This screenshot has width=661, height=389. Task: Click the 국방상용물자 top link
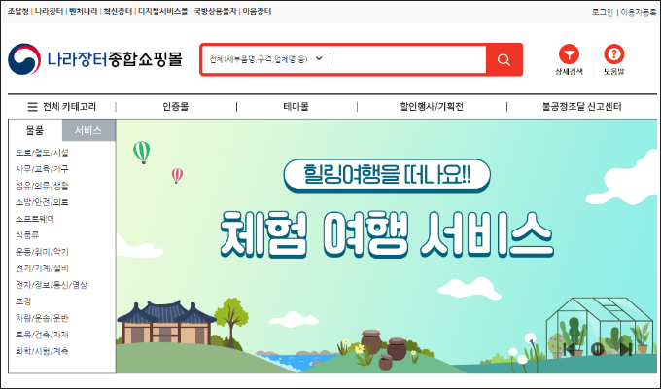click(215, 12)
